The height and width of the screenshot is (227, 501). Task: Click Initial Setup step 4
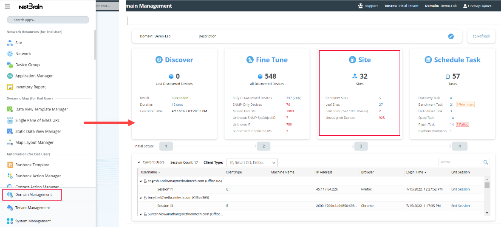click(460, 146)
